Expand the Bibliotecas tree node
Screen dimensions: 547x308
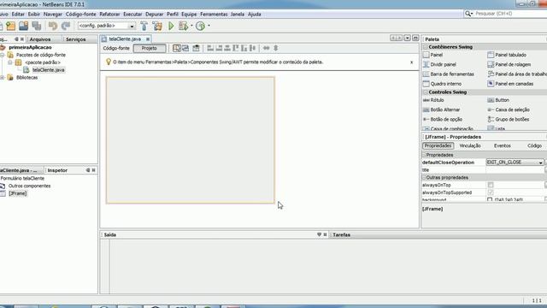point(3,78)
